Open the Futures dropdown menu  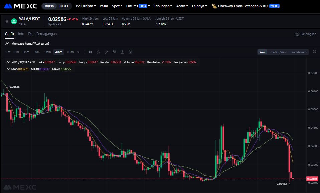point(138,6)
